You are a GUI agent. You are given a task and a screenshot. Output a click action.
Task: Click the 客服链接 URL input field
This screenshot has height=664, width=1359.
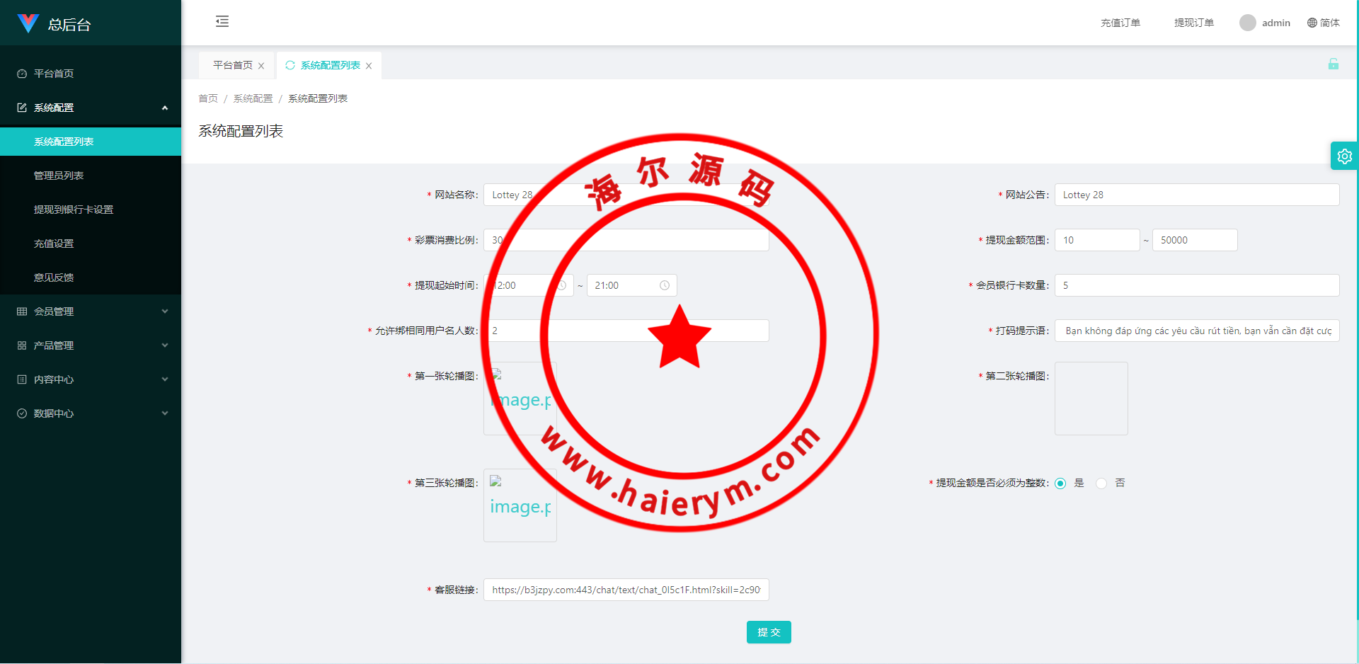(x=626, y=590)
